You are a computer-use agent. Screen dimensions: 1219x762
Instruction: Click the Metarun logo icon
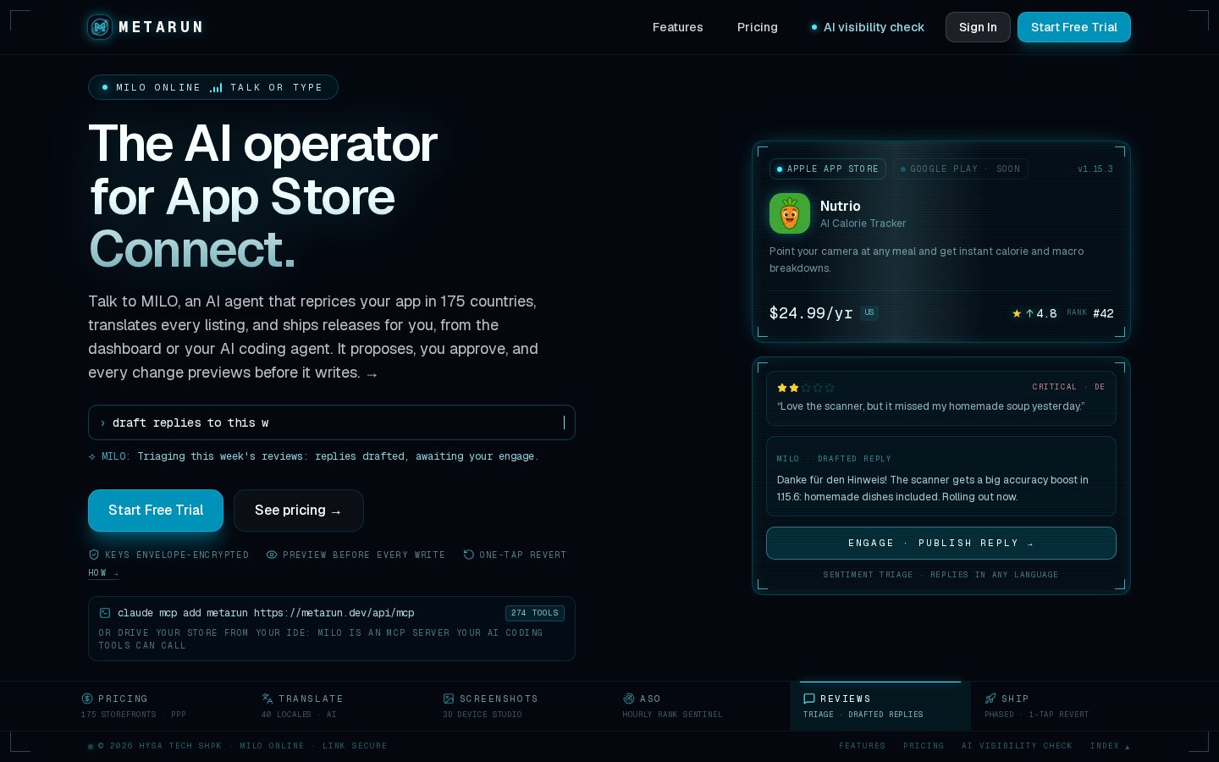tap(100, 27)
